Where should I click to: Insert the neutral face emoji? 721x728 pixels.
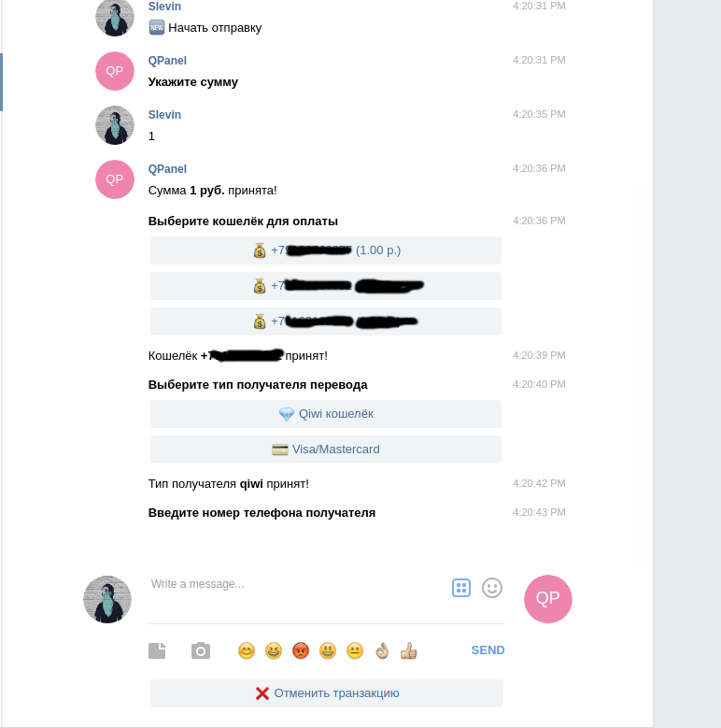355,650
